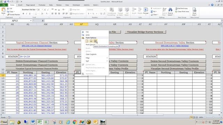Click Cut in the Clipboard ribbon group
223x125 pixels.
(x=9, y=8)
